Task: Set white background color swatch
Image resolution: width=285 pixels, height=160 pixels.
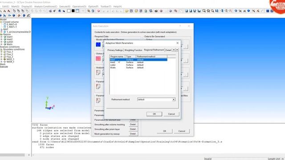Action: coord(69,11)
